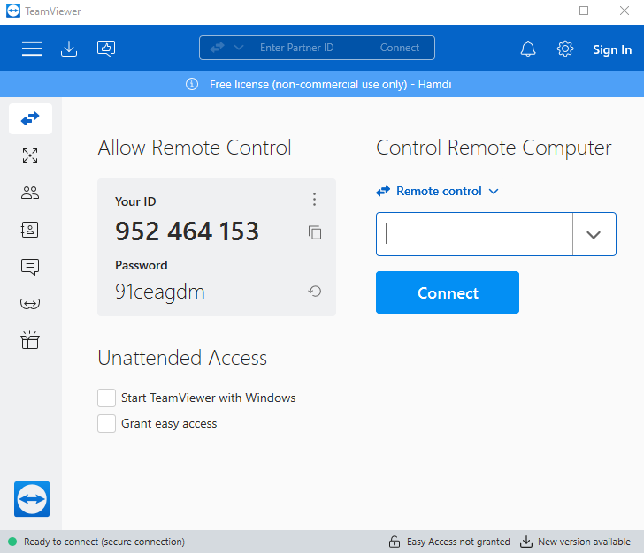Open the Chat sidebar tab
This screenshot has width=644, height=553.
[30, 267]
